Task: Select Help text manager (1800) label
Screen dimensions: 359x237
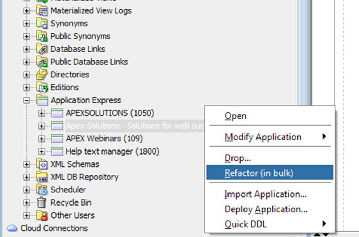Action: pyautogui.click(x=112, y=152)
